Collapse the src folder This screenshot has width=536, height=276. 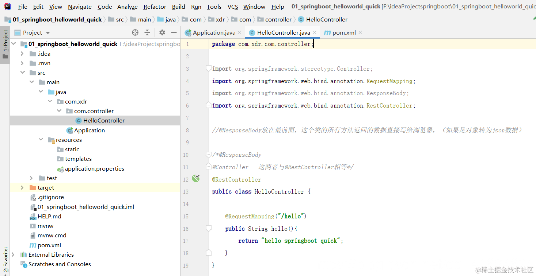point(22,73)
